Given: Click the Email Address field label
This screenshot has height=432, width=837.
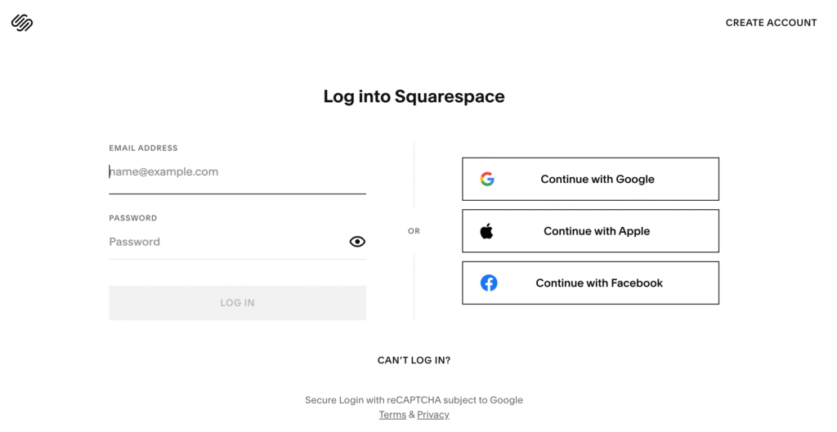Looking at the screenshot, I should pos(143,149).
